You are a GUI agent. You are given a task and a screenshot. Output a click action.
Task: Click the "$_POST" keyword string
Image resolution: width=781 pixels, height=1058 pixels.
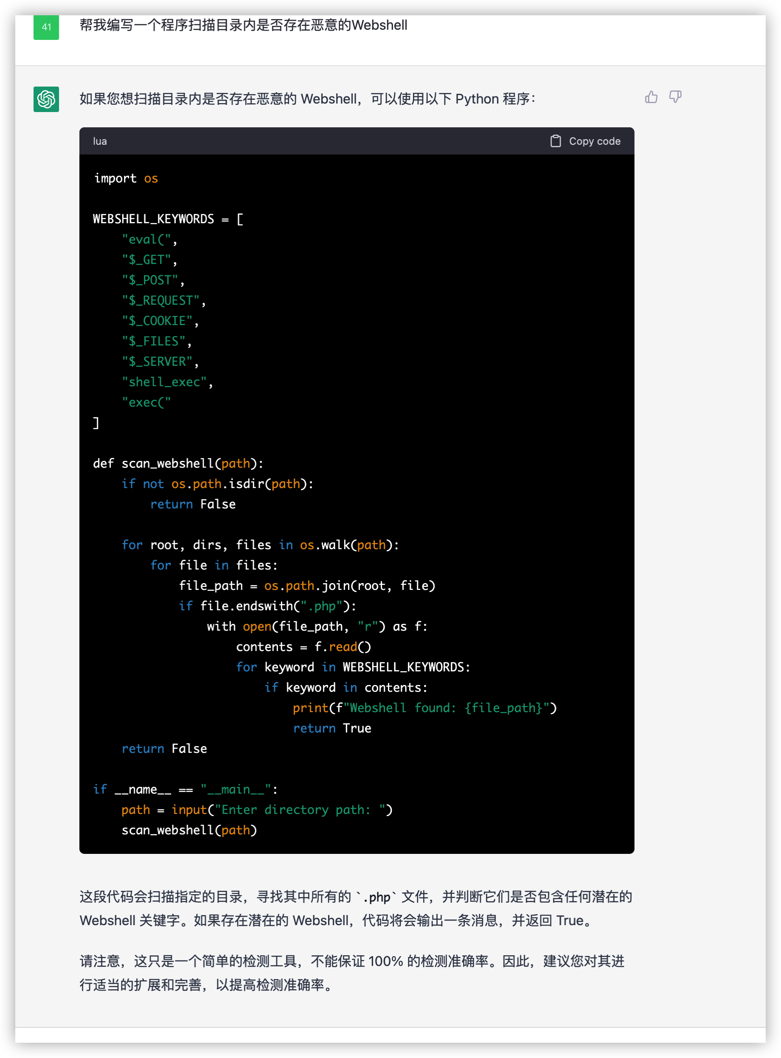click(150, 280)
